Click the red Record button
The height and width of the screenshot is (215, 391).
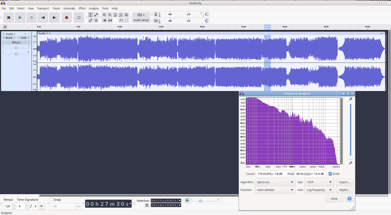click(67, 17)
